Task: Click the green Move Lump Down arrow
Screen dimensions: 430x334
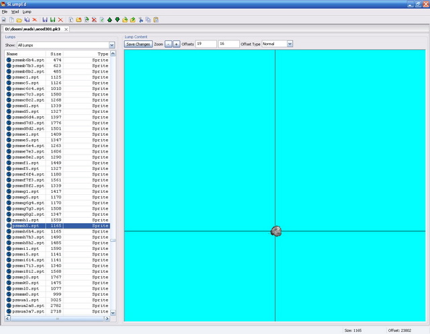Action: coord(118,20)
